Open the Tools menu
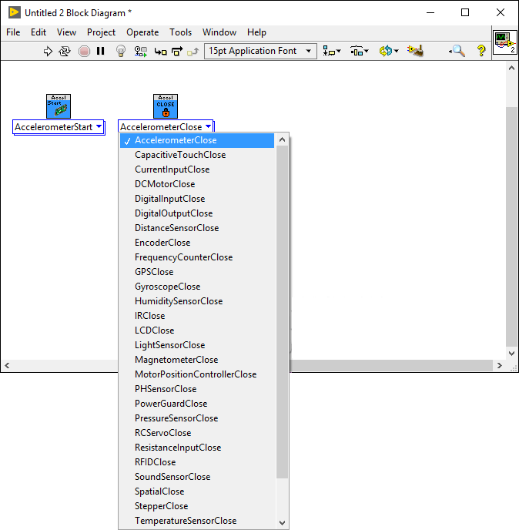Image resolution: width=519 pixels, height=530 pixels. [180, 32]
